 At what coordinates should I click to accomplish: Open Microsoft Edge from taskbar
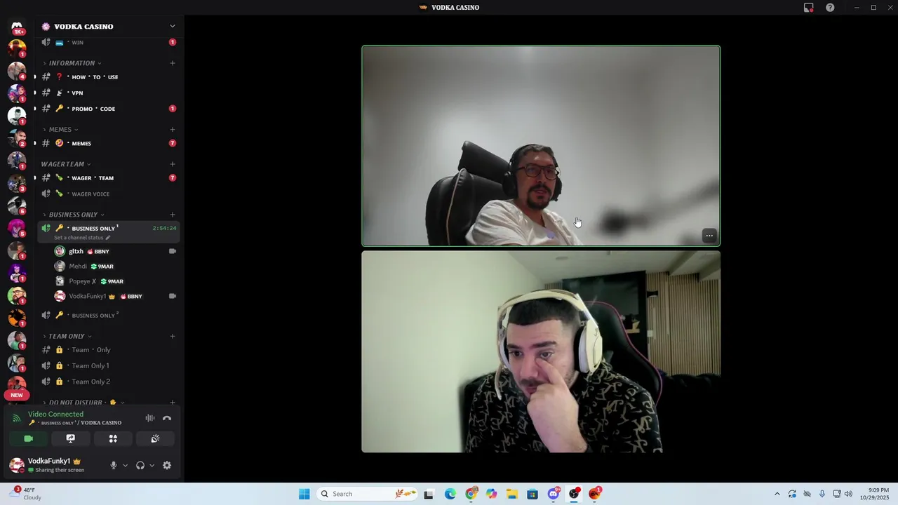[450, 494]
